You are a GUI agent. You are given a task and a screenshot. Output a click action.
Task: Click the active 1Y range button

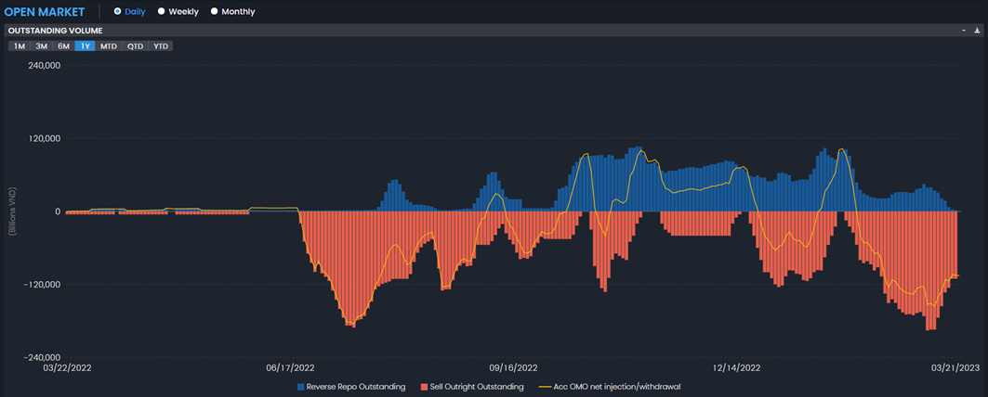pyautogui.click(x=86, y=46)
